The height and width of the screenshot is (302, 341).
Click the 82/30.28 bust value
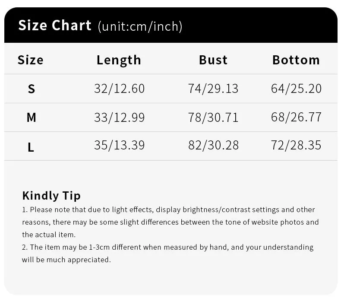pos(213,145)
